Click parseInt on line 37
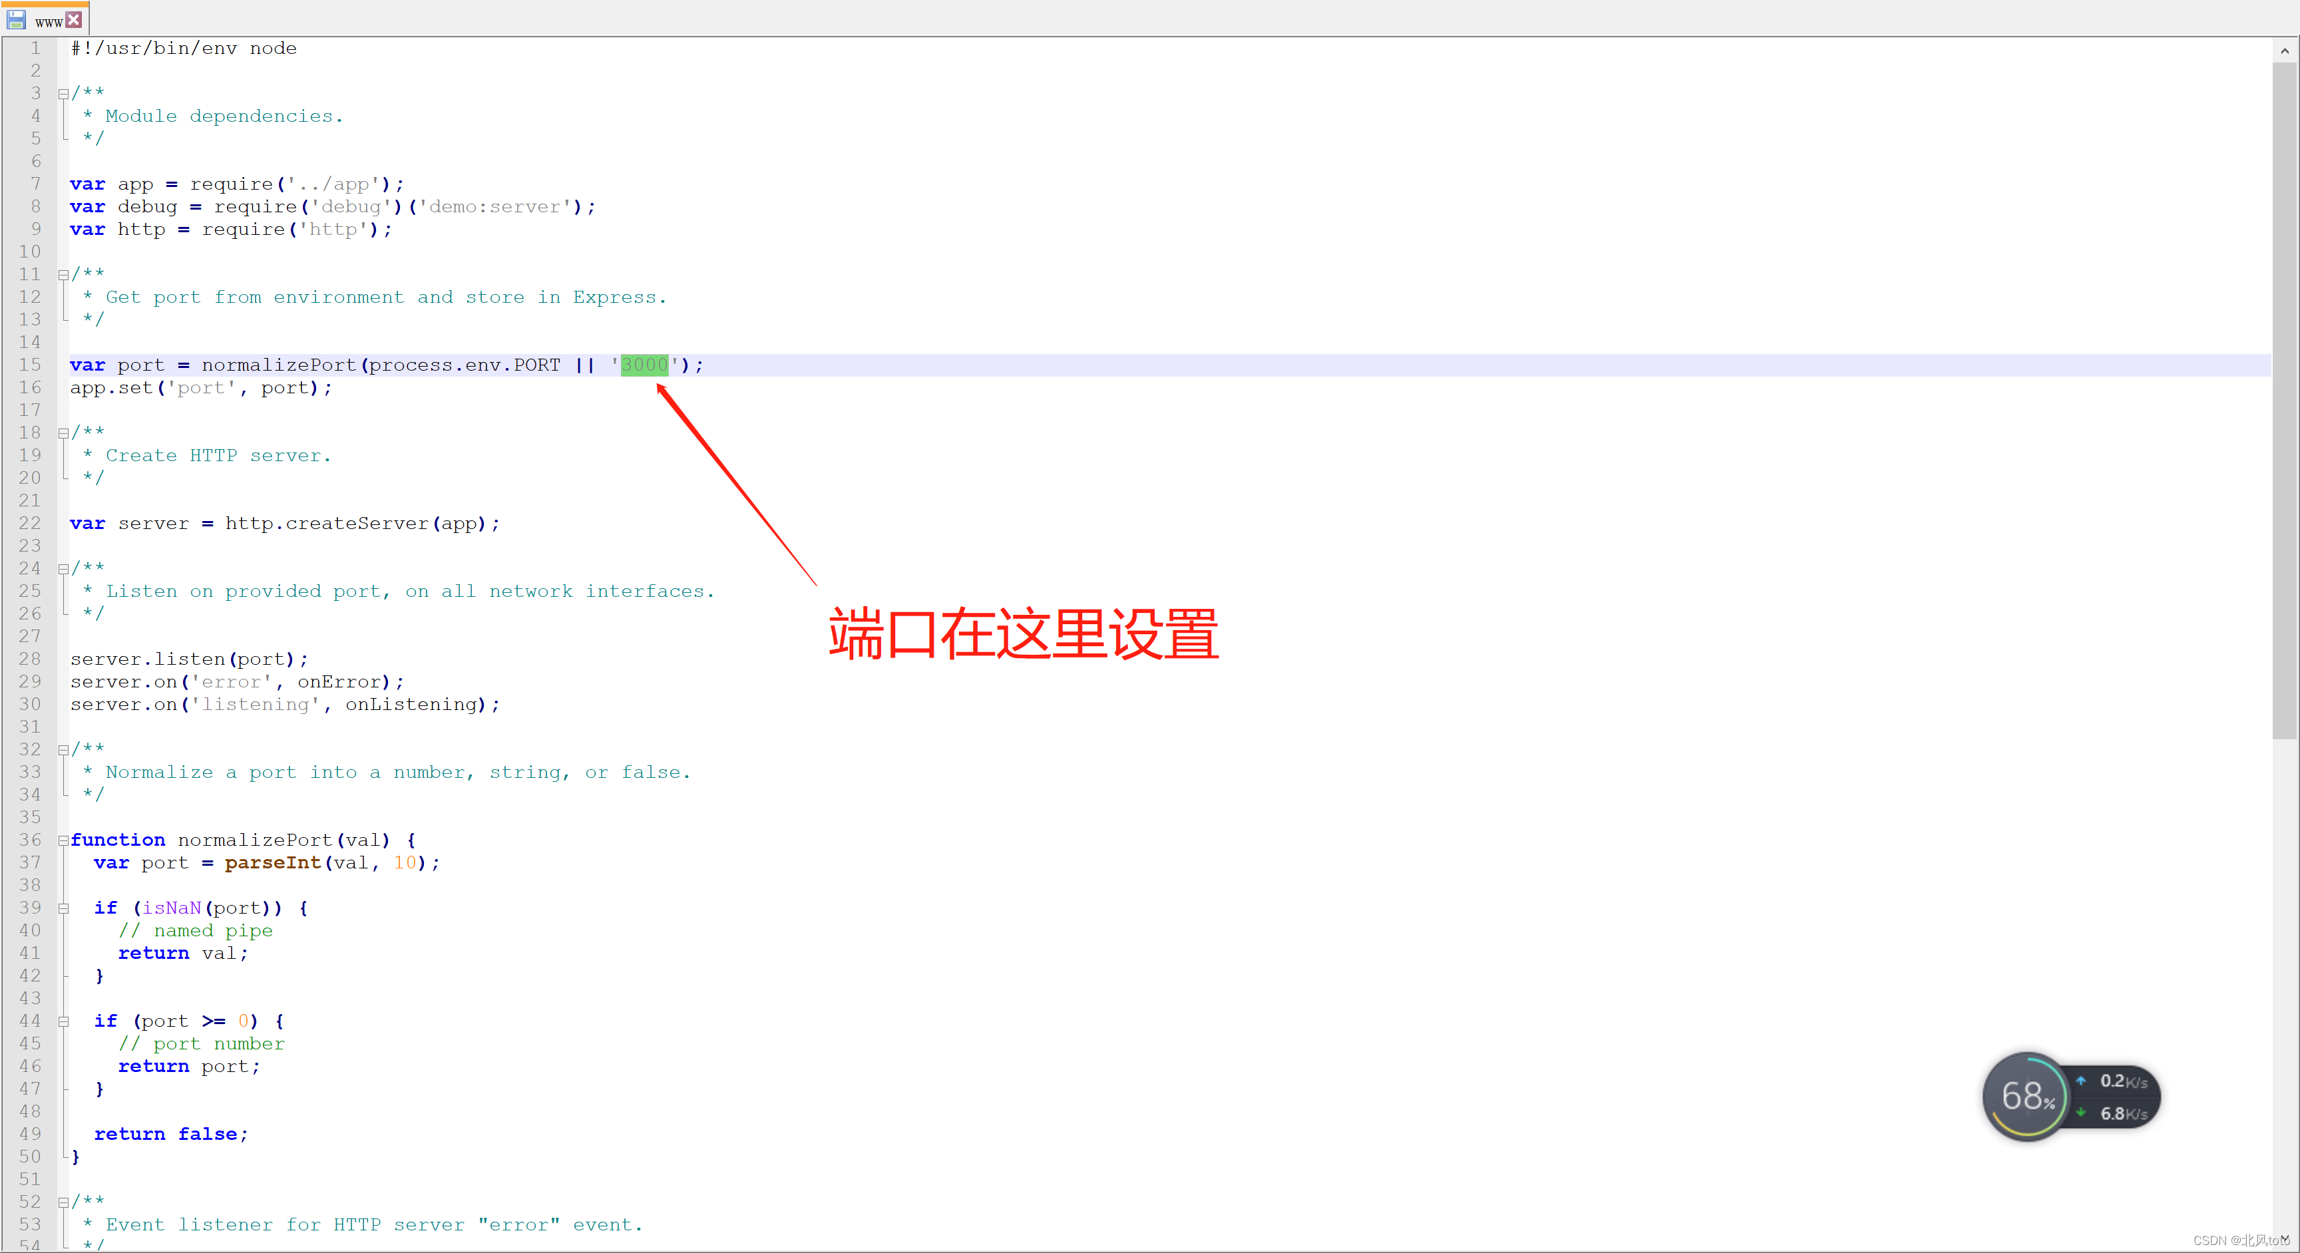Screen dimensions: 2300x1253 (x=272, y=863)
